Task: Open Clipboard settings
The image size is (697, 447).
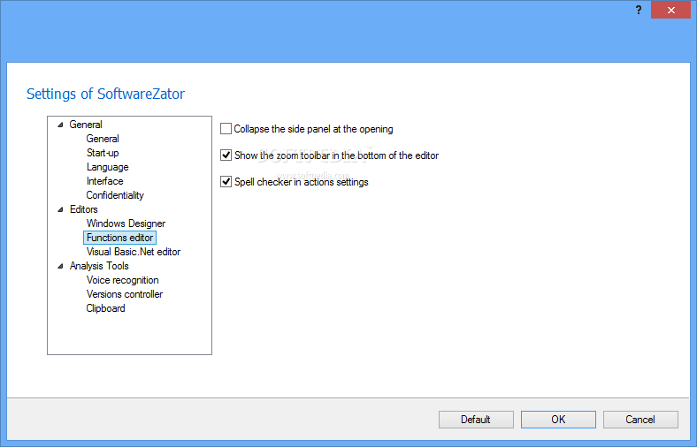Action: 106,308
